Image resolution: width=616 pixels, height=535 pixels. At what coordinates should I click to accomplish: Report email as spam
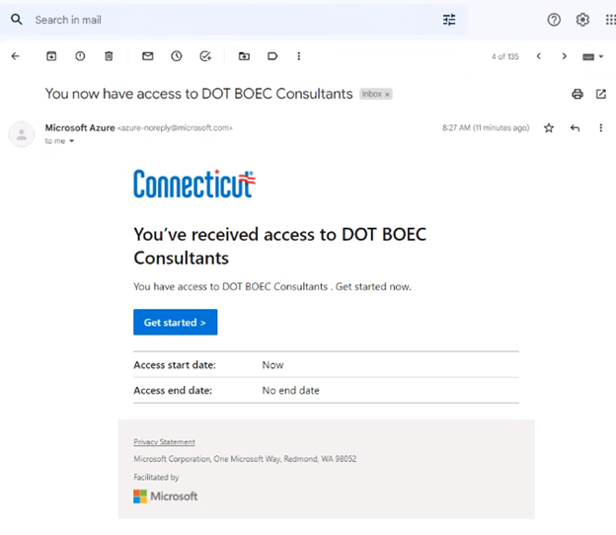[80, 56]
